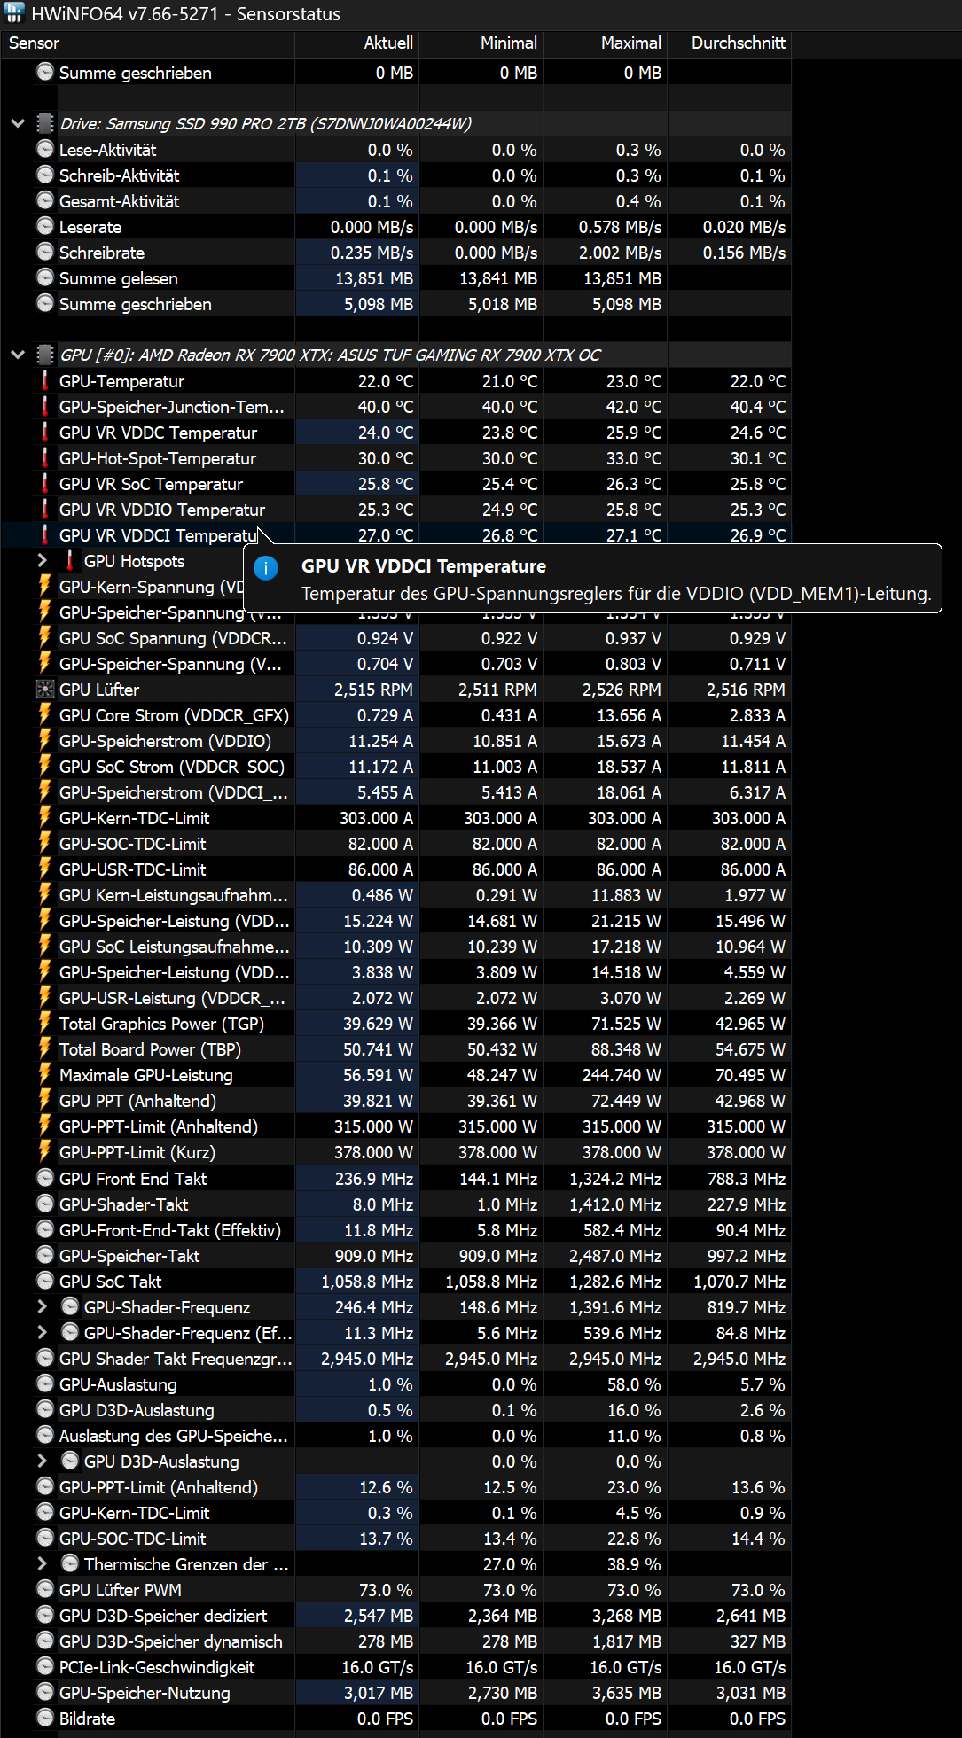Click the 54.675 W average TBP value
Image resolution: width=962 pixels, height=1738 pixels.
tap(750, 1049)
